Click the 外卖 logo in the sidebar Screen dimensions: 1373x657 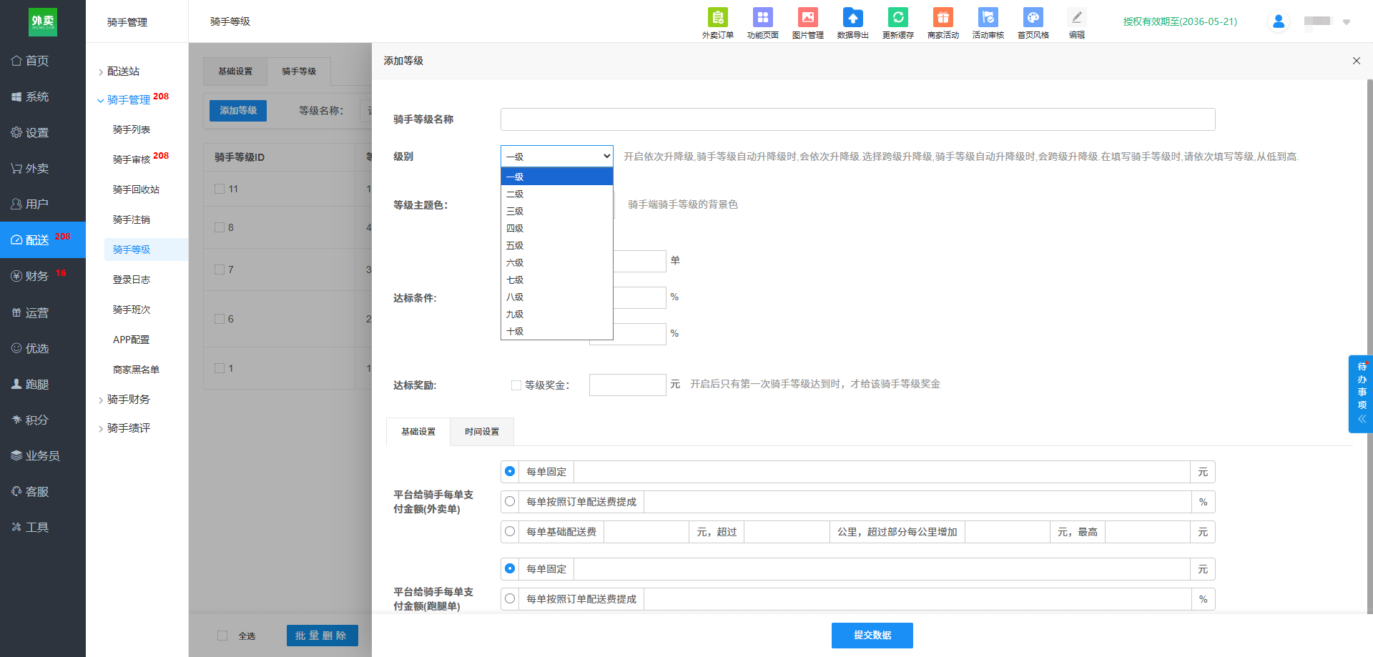click(x=43, y=22)
